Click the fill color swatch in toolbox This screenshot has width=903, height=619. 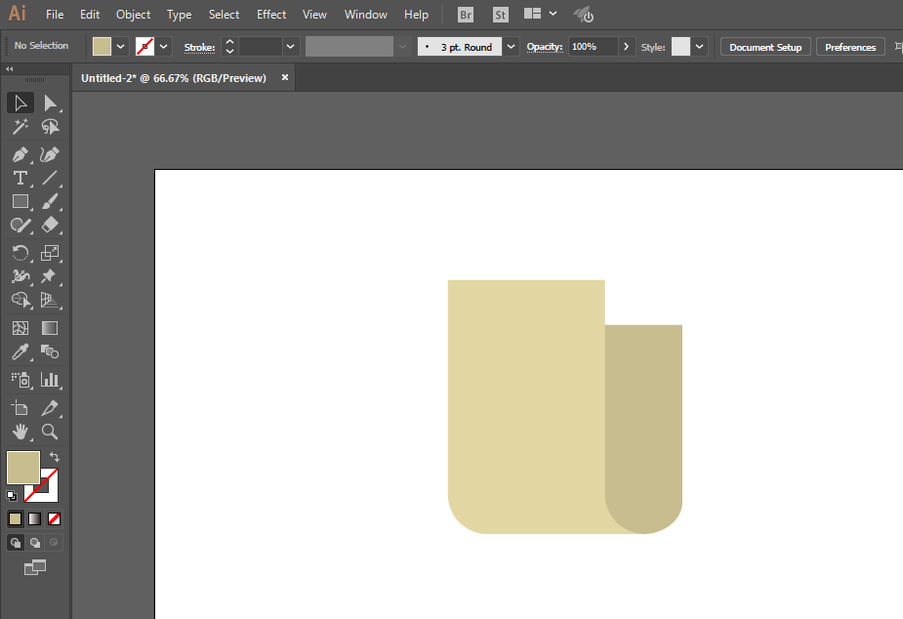[23, 468]
